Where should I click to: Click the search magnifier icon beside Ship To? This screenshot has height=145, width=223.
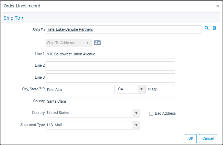pos(206,28)
